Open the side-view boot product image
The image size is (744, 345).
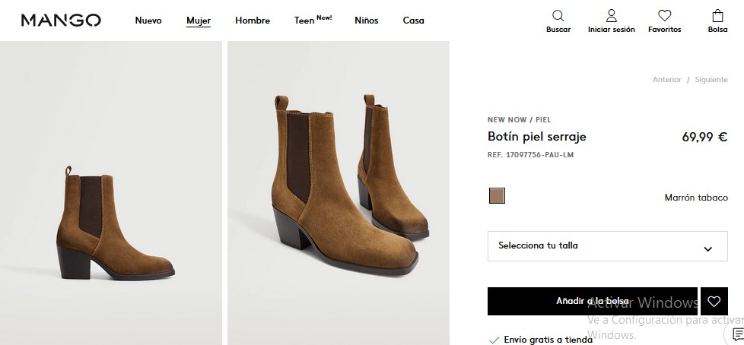click(111, 193)
